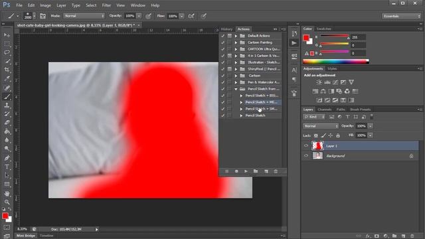Create new action in Actions panel
Screen dimensions: 425x239
point(266,171)
